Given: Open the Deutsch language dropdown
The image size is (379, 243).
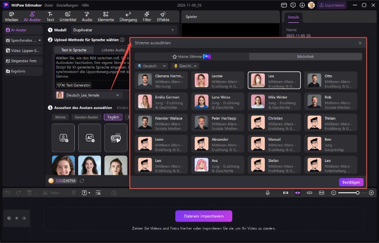Looking at the screenshot, I should (x=152, y=66).
